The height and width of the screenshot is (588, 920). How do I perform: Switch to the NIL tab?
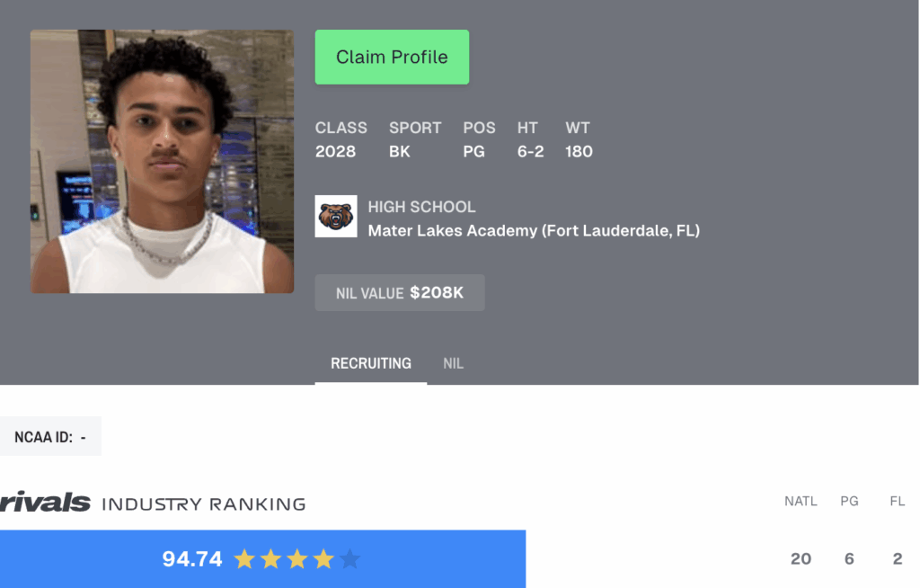453,363
